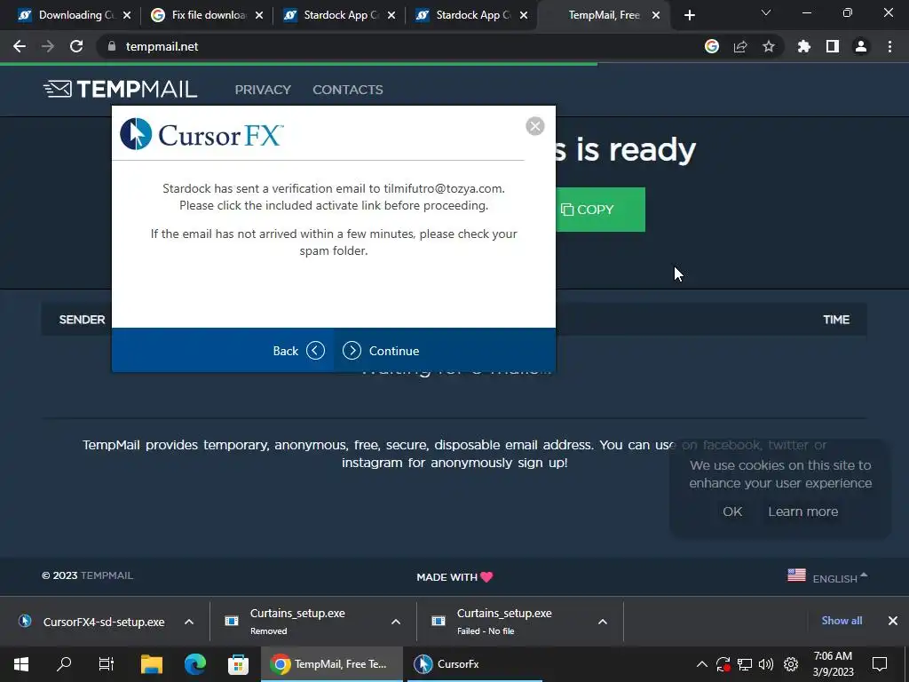Select the TempMail browser tab
909x682 pixels.
(602, 15)
